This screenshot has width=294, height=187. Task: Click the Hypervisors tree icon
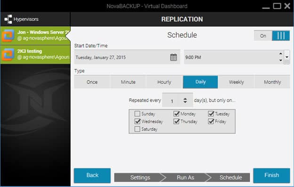8,19
